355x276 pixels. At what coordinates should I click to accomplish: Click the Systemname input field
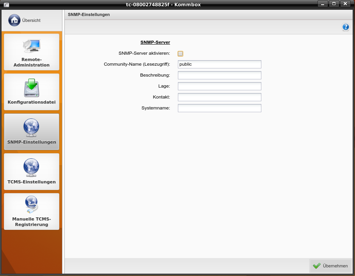coord(219,108)
